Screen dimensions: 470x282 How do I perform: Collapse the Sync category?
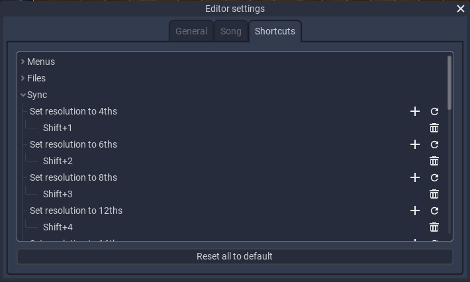(x=23, y=95)
